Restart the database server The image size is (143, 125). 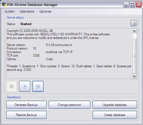[38, 86]
